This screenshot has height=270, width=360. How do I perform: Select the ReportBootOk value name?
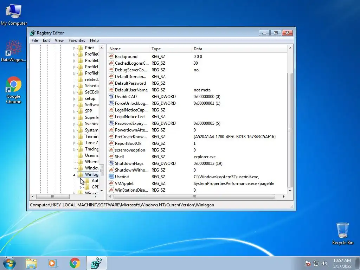(128, 143)
